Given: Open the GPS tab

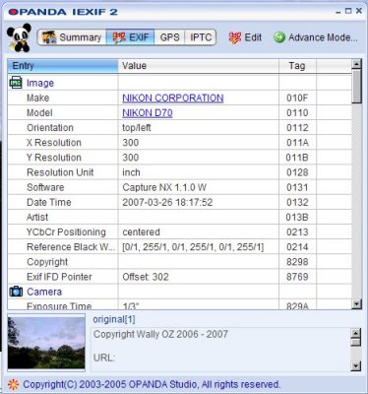Looking at the screenshot, I should pyautogui.click(x=169, y=37).
